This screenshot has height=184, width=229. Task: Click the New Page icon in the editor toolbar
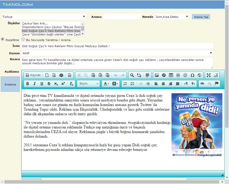(x=47, y=75)
